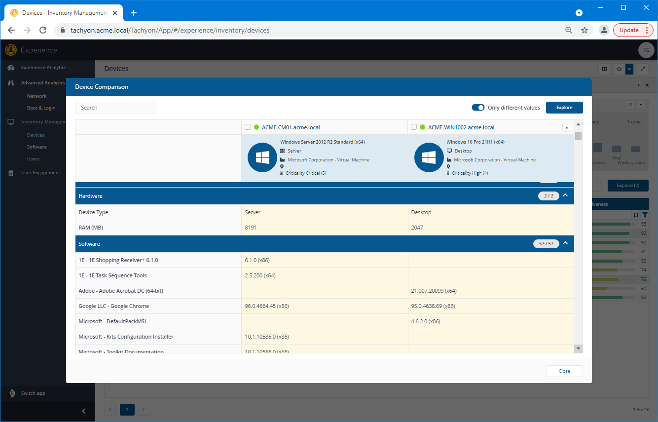This screenshot has height=422, width=658.
Task: Select Google LLC - Google Chrome row
Action: [x=325, y=306]
